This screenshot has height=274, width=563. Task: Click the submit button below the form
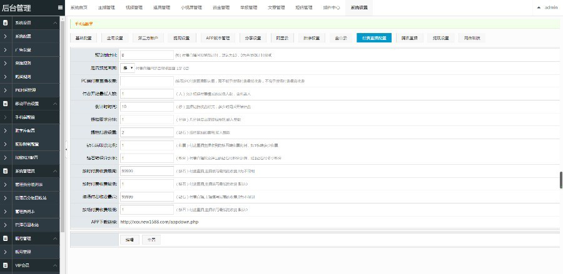129,240
